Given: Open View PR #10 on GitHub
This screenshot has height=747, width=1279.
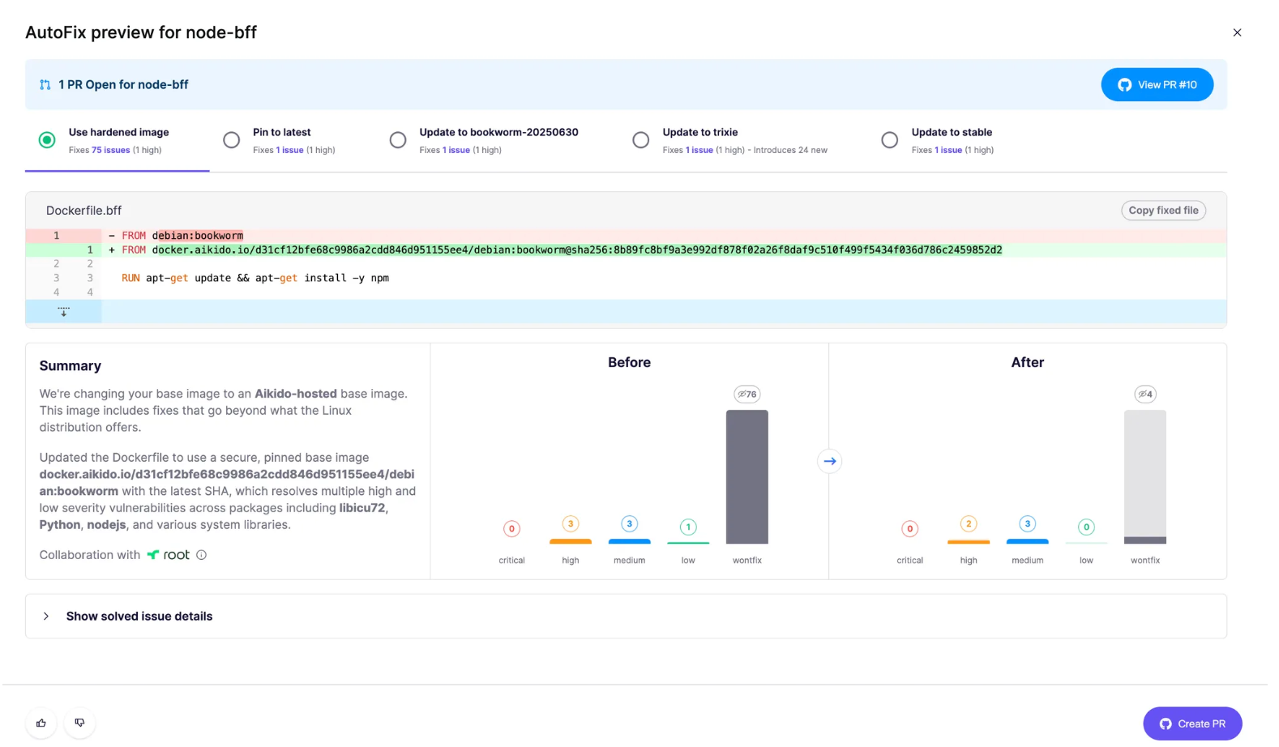Looking at the screenshot, I should point(1157,84).
